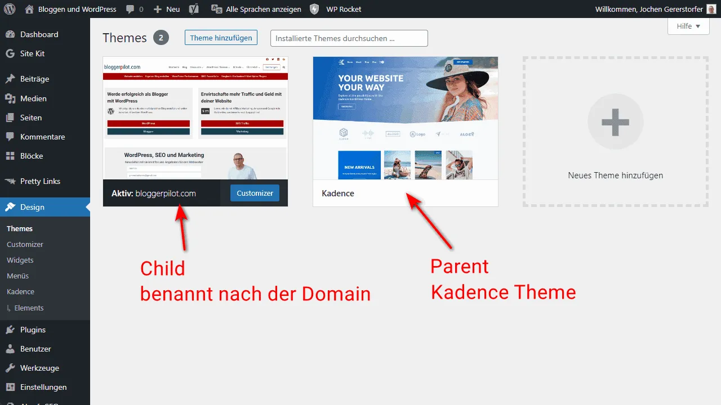
Task: Click the shield icon in admin bar
Action: coord(314,9)
